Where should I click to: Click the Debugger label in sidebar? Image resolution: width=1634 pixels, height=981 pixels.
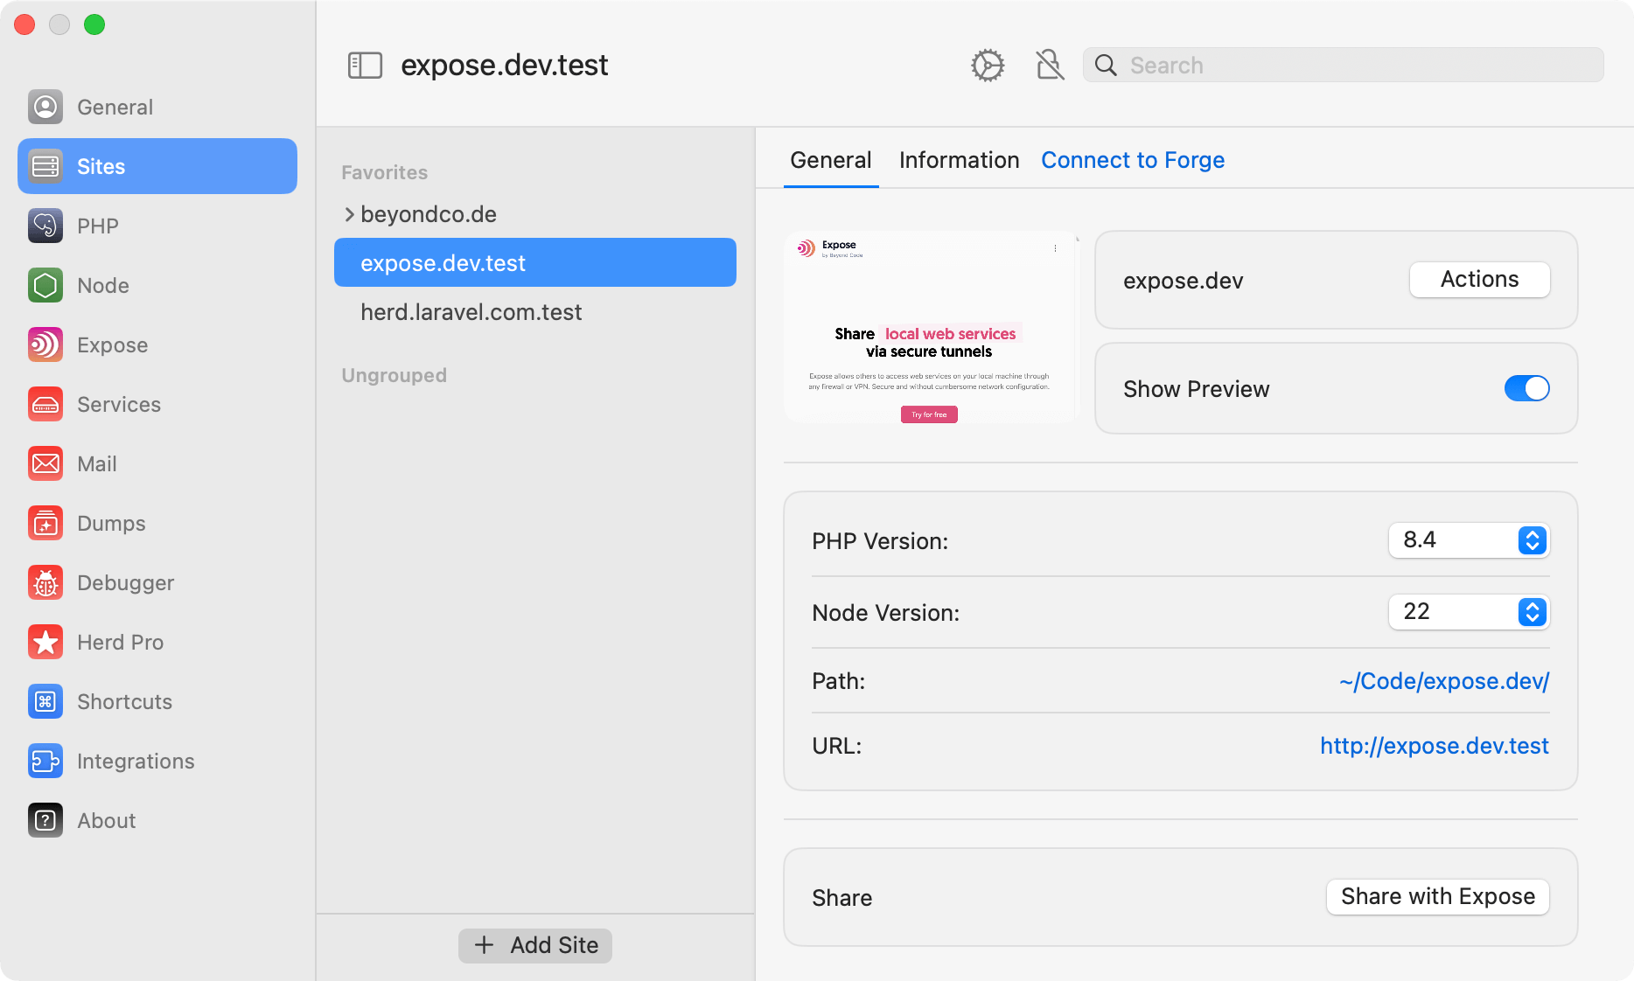(125, 582)
